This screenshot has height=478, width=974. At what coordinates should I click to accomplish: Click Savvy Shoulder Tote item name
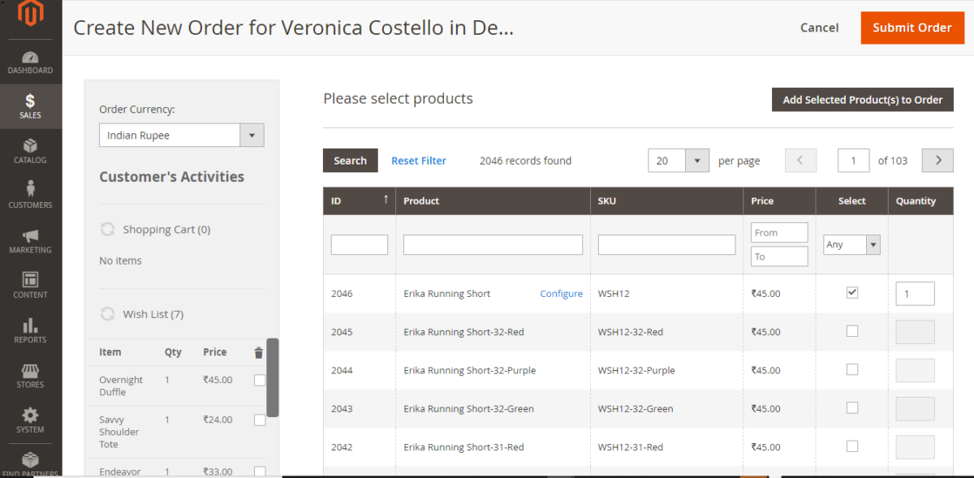pos(119,432)
